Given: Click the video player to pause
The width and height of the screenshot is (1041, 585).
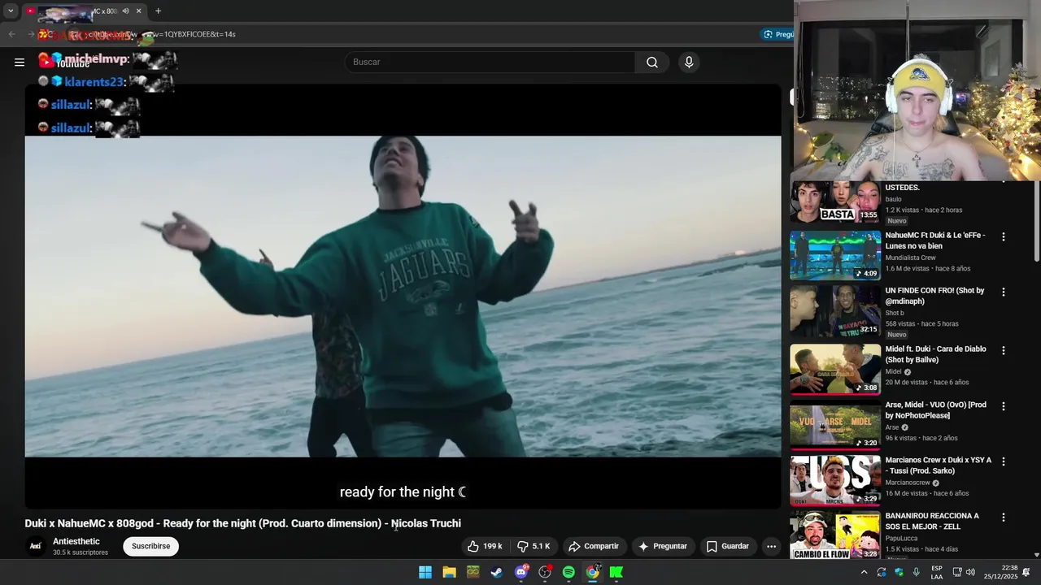Looking at the screenshot, I should 403,297.
